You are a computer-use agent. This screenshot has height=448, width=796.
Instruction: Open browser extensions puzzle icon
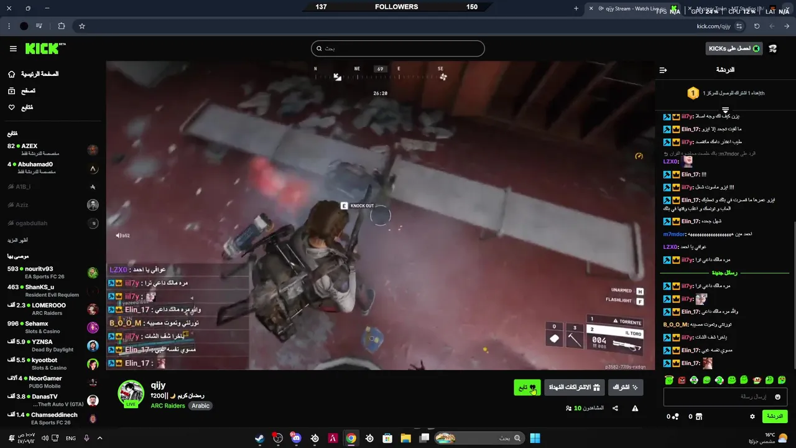point(61,26)
